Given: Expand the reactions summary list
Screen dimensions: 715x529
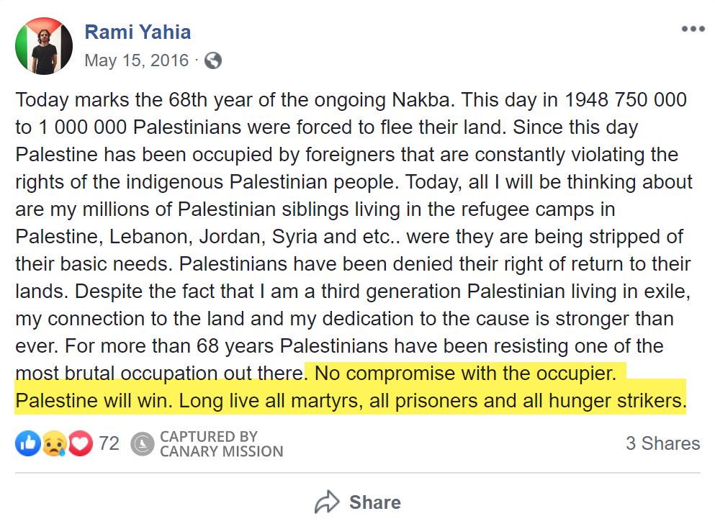Looking at the screenshot, I should pos(108,443).
